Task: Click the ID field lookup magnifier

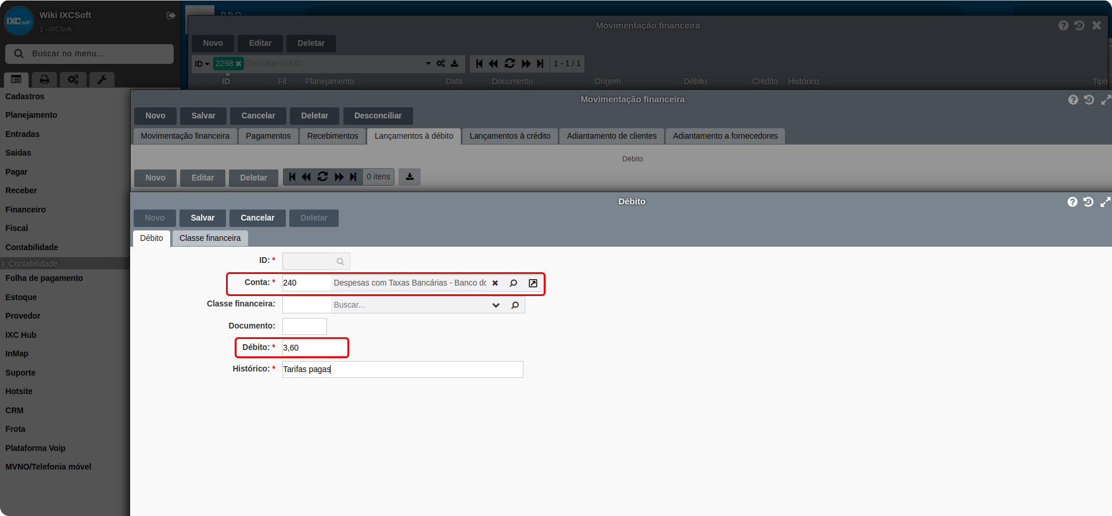Action: [x=340, y=262]
